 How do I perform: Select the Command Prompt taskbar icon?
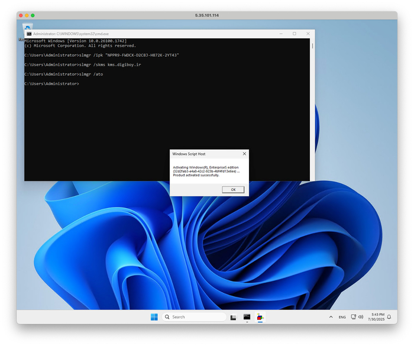pos(247,317)
